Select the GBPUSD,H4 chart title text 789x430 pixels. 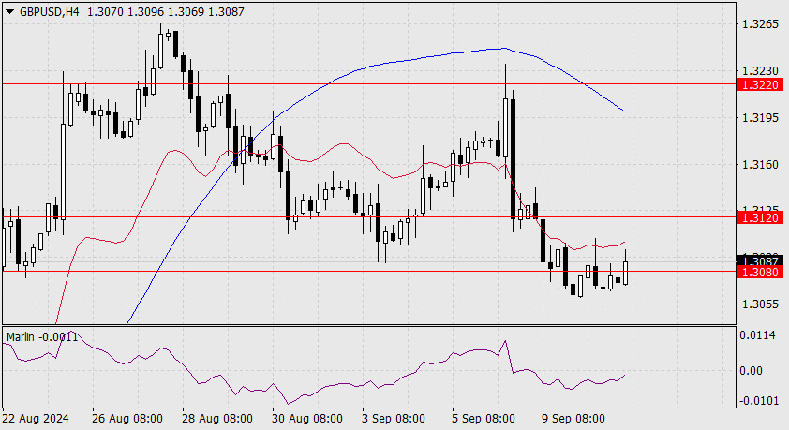50,11
